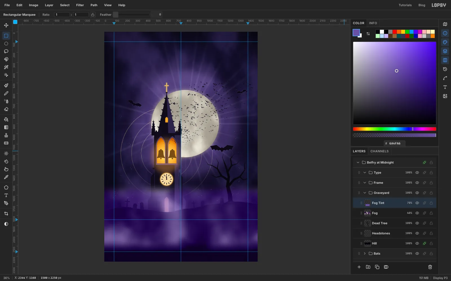Hide the Fog Tint layer

417,203
